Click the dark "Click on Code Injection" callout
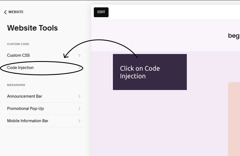 tap(150, 72)
